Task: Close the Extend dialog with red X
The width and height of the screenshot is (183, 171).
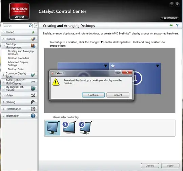Action: pyautogui.click(x=127, y=72)
